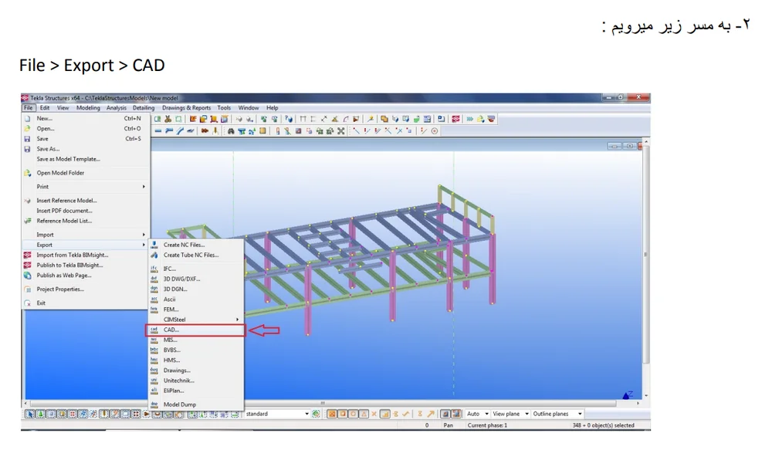This screenshot has width=772, height=457.
Task: Open the Tools menu
Action: click(x=224, y=108)
